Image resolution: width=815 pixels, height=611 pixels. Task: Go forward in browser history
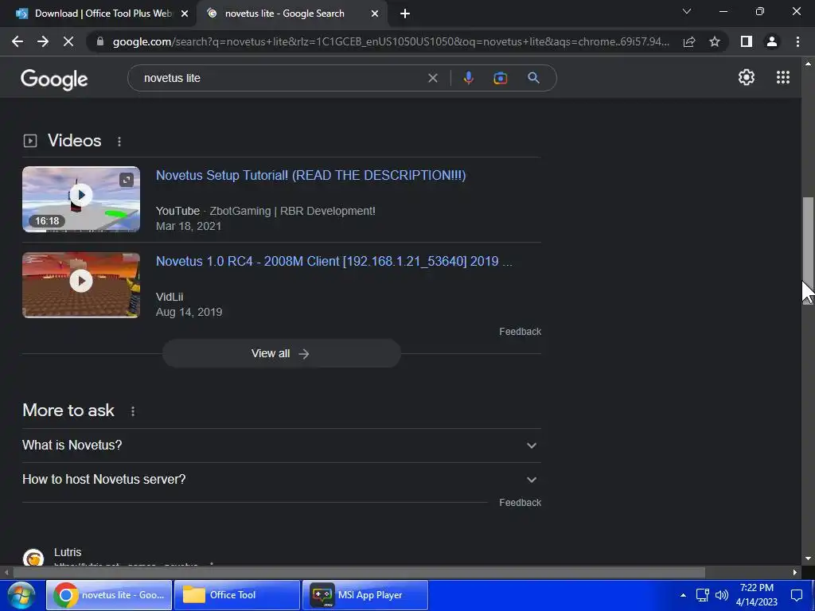[x=43, y=41]
